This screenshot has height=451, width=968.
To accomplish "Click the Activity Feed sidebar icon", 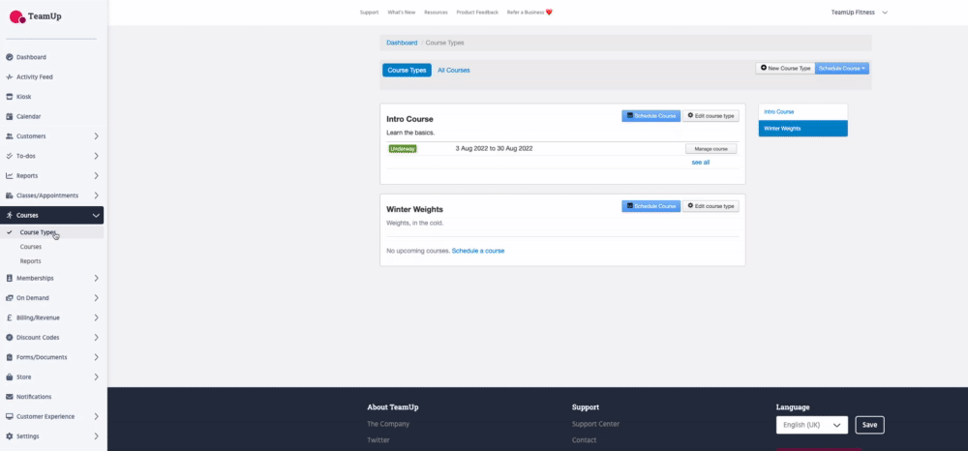I will point(9,76).
